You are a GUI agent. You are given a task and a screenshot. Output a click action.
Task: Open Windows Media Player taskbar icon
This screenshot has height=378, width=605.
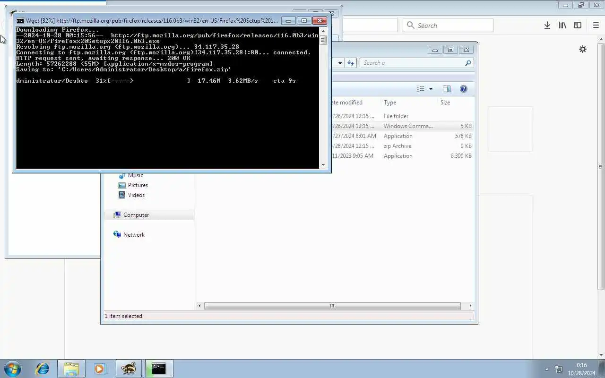pyautogui.click(x=100, y=369)
